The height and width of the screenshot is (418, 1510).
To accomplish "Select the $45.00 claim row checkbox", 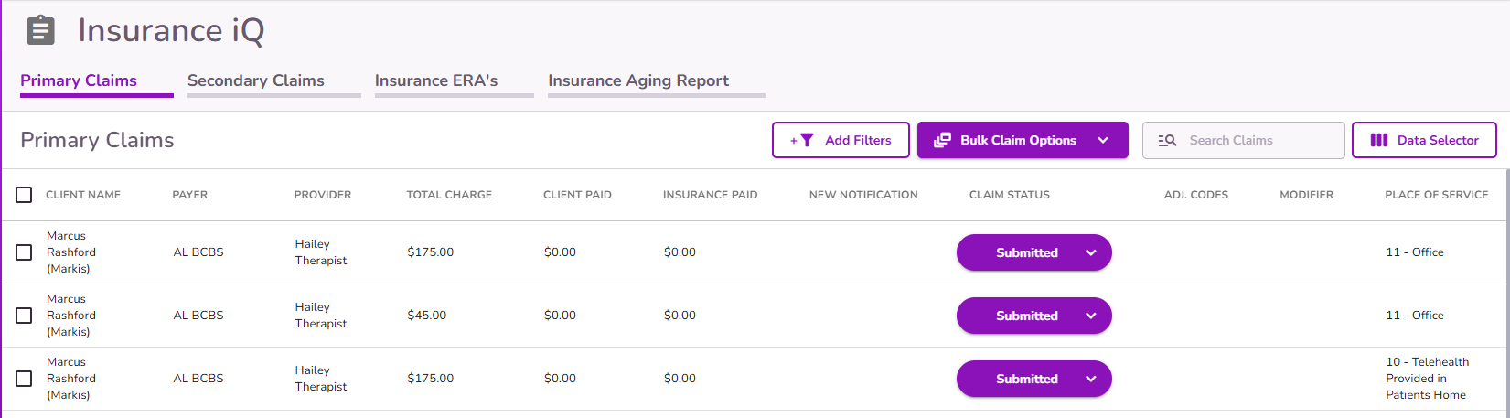I will [x=24, y=316].
